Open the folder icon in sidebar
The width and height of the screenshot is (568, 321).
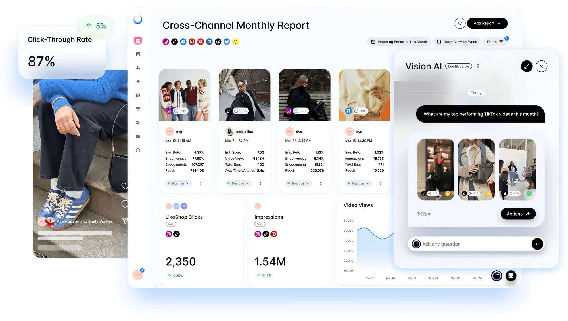click(138, 136)
